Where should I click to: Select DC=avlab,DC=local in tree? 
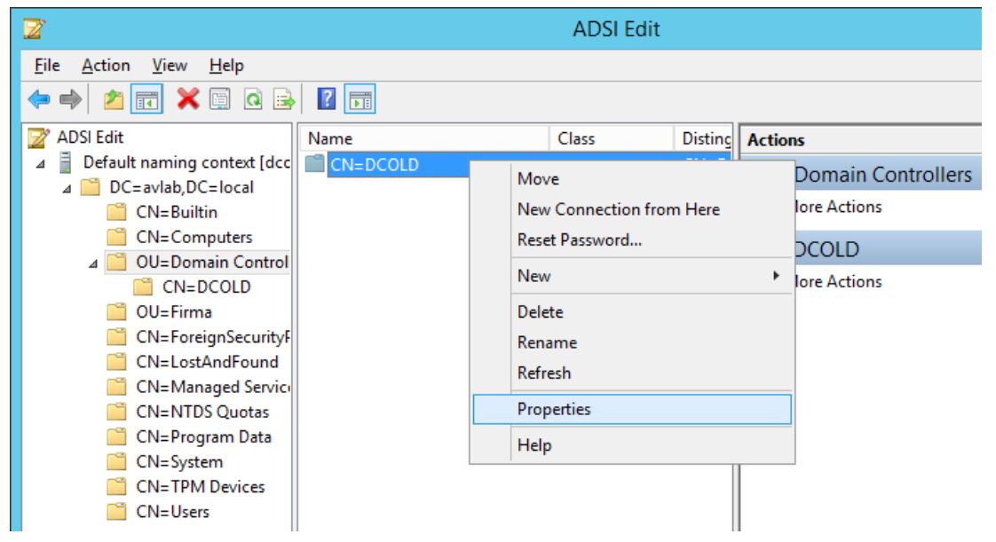[182, 188]
